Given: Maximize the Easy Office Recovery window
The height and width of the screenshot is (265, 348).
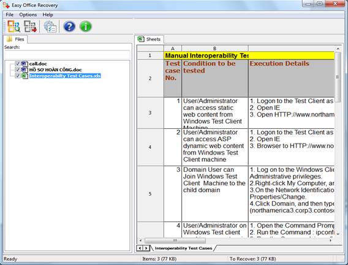Looking at the screenshot, I should pos(320,4).
